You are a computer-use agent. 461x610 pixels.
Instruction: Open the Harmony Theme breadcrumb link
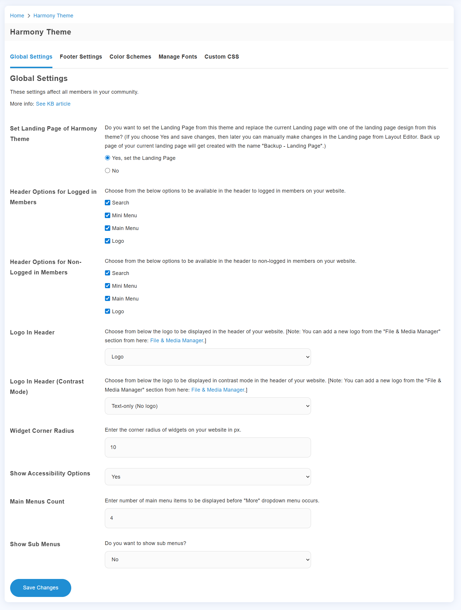coord(53,16)
